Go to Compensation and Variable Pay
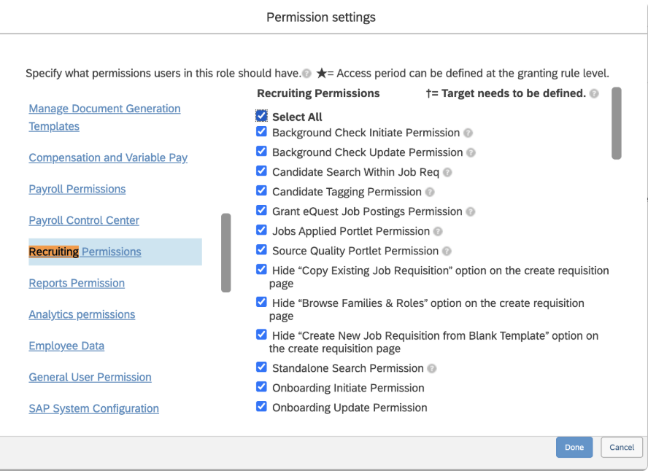This screenshot has height=471, width=648. pyautogui.click(x=108, y=157)
